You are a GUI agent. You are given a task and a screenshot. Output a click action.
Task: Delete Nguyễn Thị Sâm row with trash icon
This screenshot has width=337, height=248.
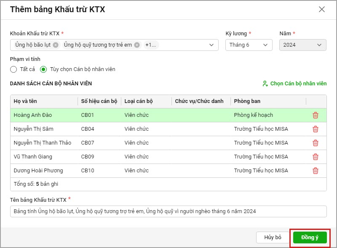coord(315,129)
